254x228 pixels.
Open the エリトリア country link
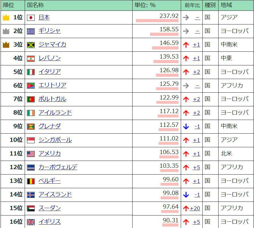[52, 86]
